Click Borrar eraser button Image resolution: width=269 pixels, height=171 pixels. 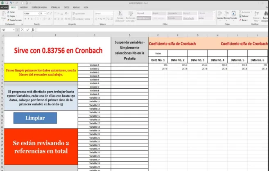pos(243,20)
